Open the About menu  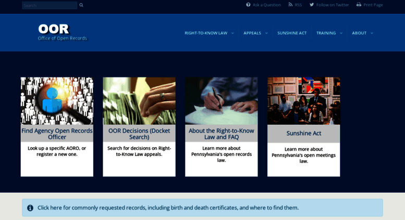pos(359,33)
